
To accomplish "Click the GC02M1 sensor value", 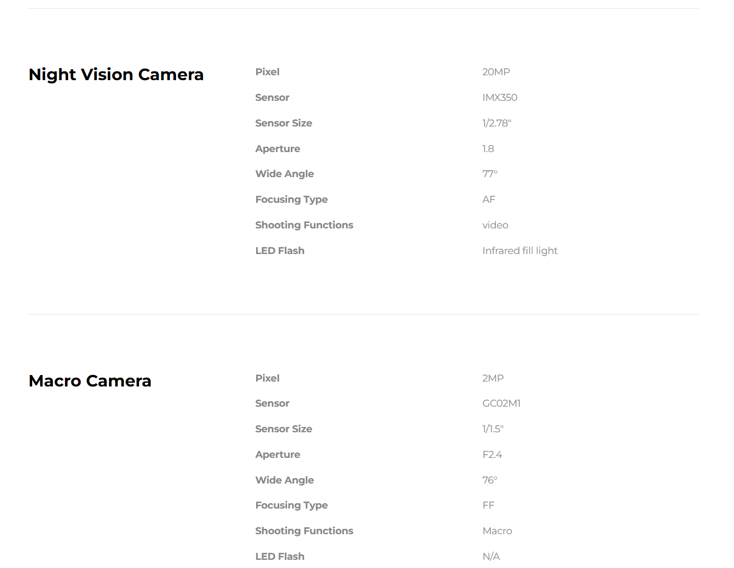I will (501, 403).
